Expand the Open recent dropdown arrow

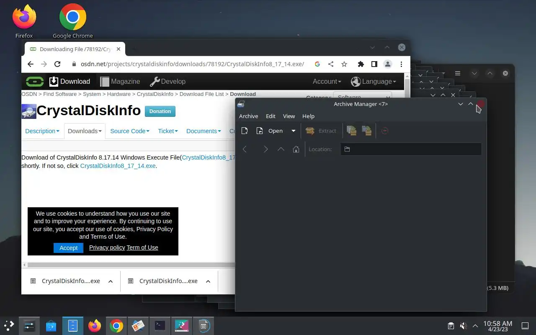[x=293, y=131]
